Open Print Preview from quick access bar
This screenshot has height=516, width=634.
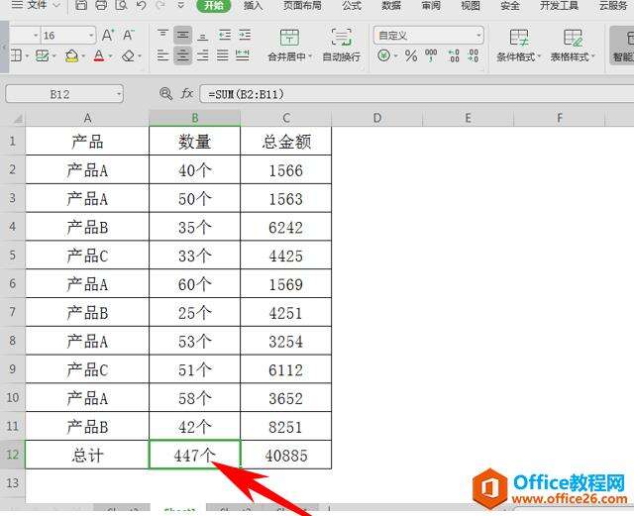121,5
